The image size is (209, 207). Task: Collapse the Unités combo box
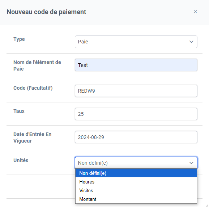point(136,163)
